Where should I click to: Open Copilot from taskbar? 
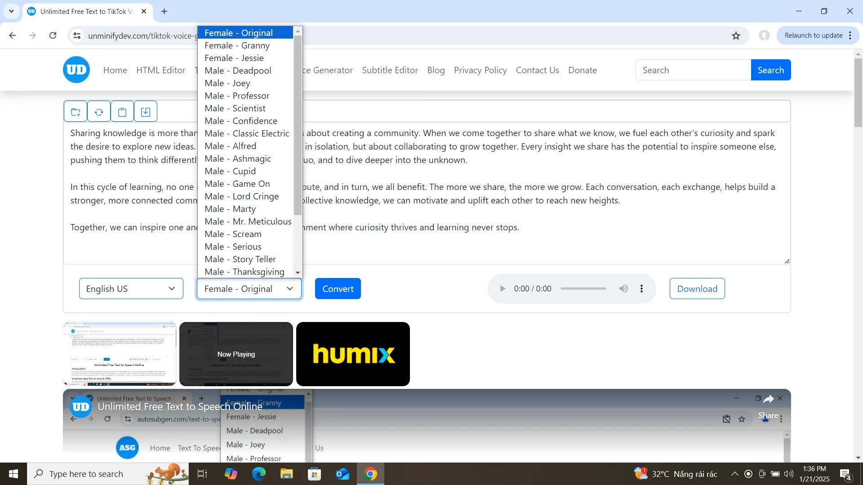[231, 474]
